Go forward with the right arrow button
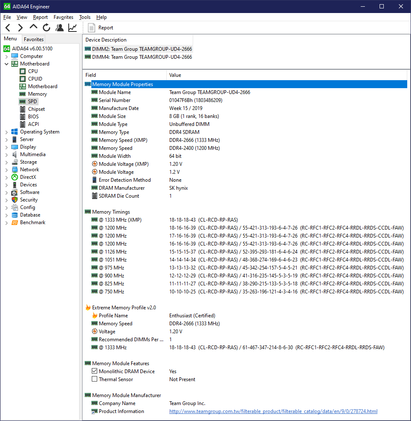Viewport: 411px width, 421px height. (21, 27)
